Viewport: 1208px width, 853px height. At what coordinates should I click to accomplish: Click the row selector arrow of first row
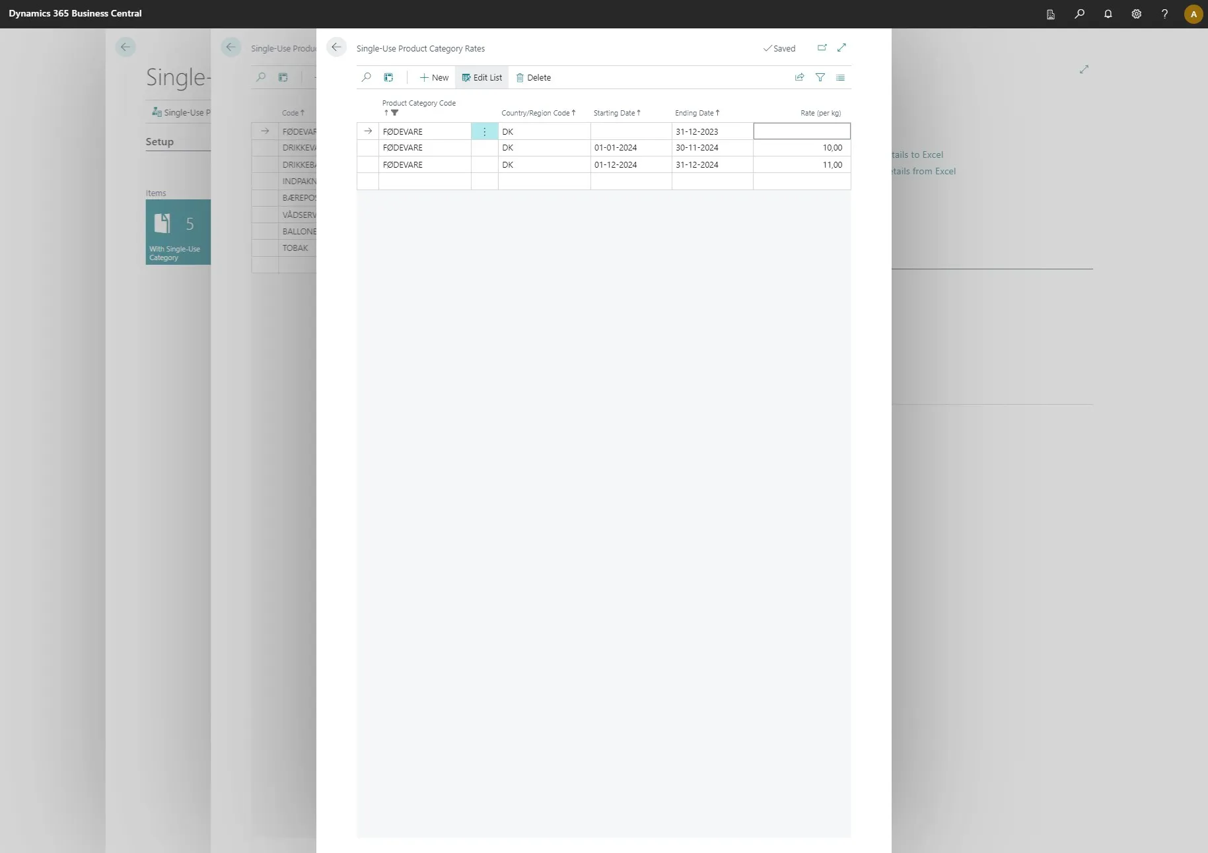tap(368, 131)
